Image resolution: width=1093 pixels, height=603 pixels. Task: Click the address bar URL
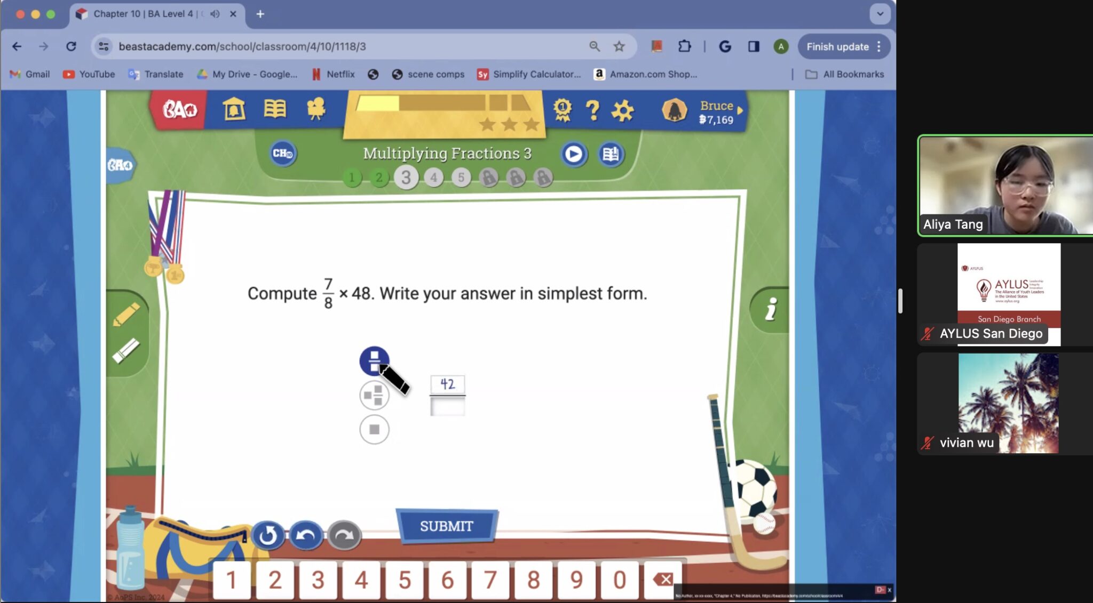pyautogui.click(x=242, y=46)
